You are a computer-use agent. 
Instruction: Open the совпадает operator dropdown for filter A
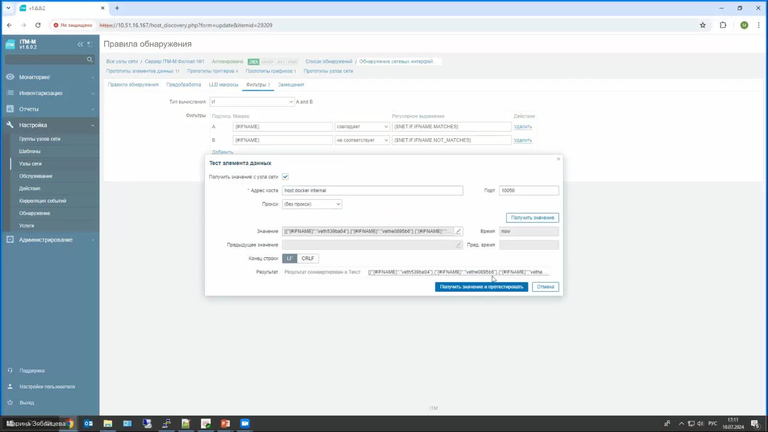pos(362,127)
